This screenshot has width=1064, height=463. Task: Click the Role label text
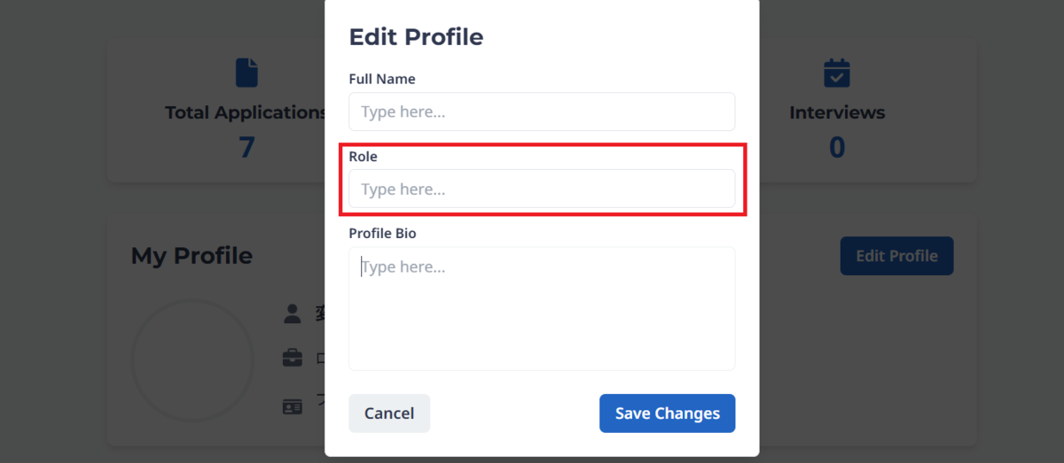click(363, 156)
